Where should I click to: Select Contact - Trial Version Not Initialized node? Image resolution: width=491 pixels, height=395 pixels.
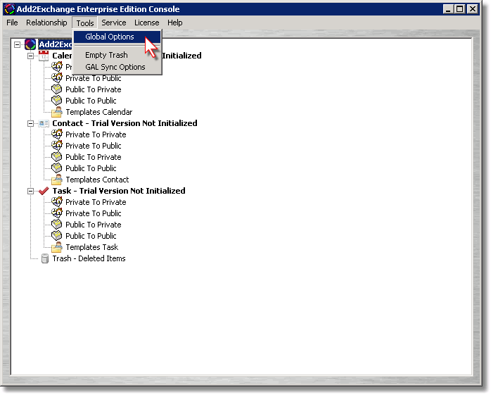tap(125, 123)
